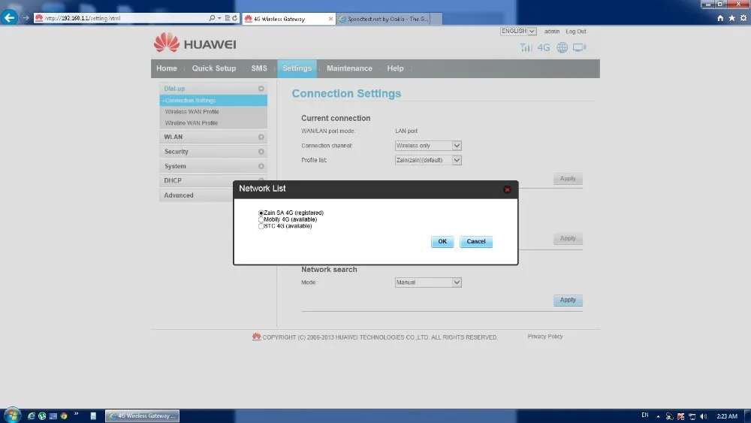Open the Maintenance nav tab

pyautogui.click(x=349, y=68)
